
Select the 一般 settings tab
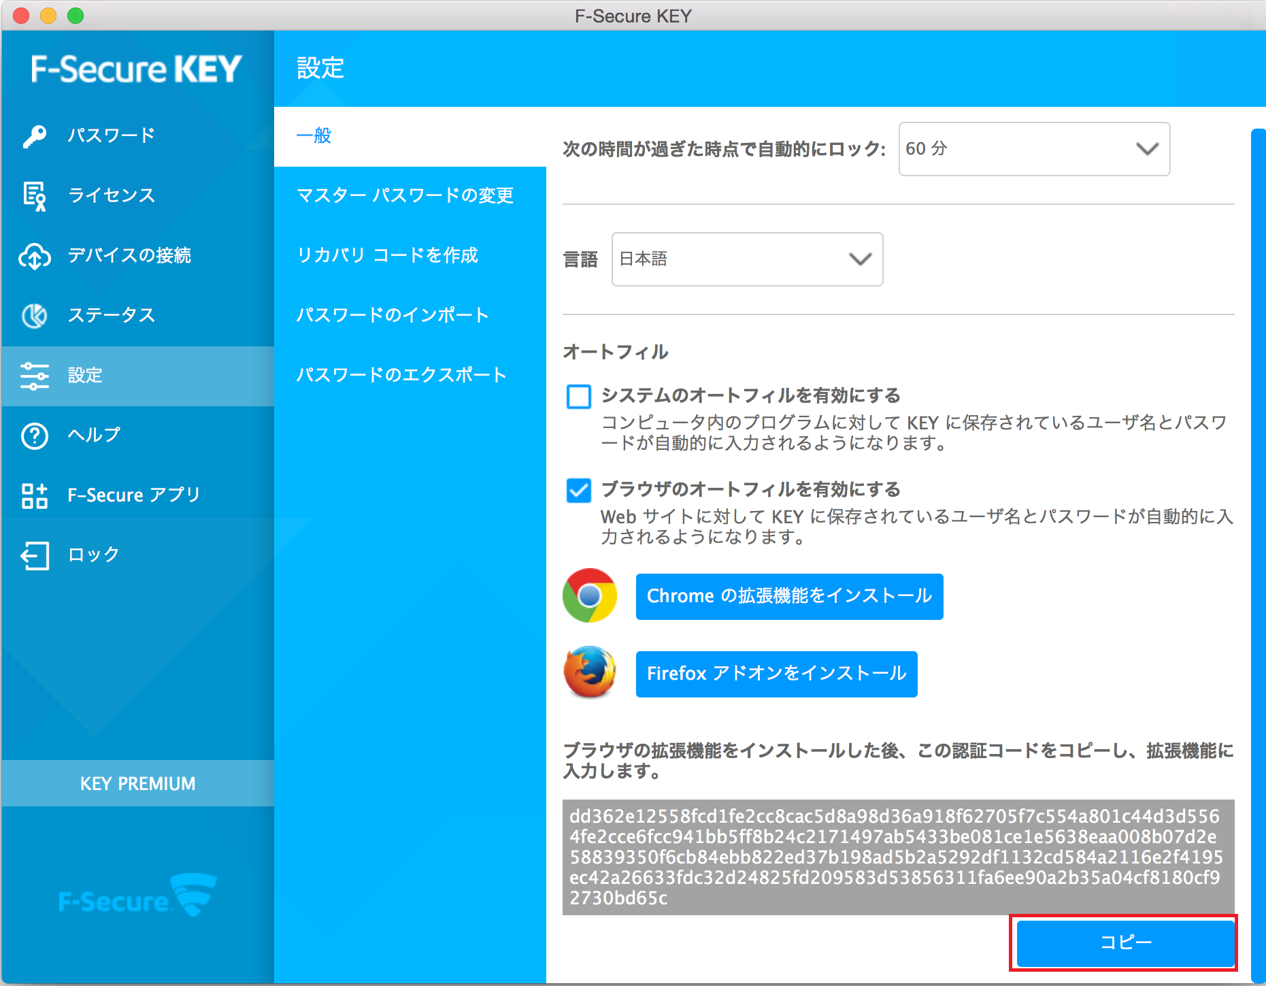pos(410,136)
